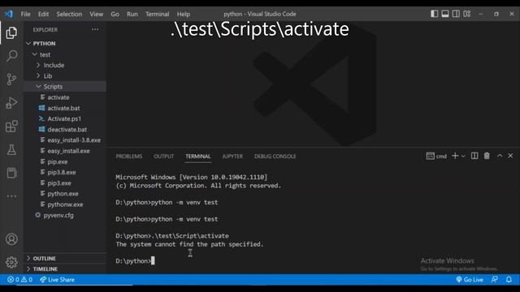Open Activate.ps1 file
This screenshot has width=520, height=292.
[65, 118]
